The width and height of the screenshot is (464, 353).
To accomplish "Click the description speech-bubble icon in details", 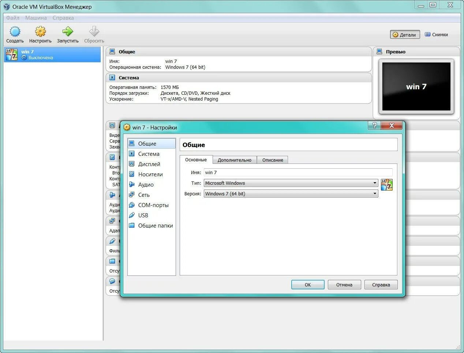I will click(112, 281).
